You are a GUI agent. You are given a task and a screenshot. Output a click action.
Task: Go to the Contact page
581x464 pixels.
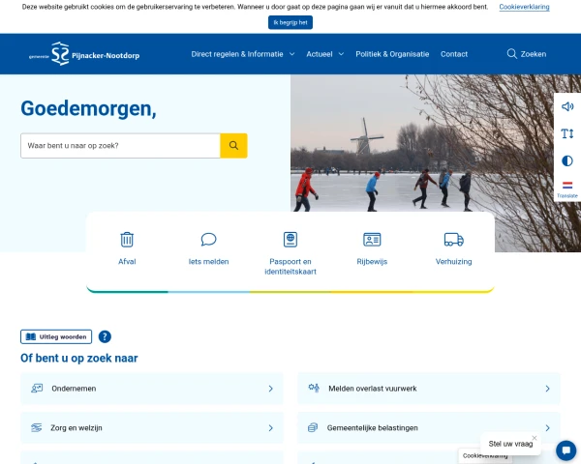(x=454, y=54)
